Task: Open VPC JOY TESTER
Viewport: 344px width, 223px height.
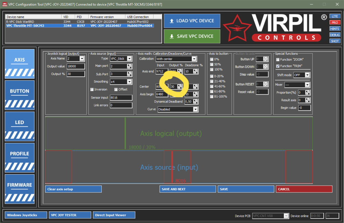Action: click(x=70, y=215)
